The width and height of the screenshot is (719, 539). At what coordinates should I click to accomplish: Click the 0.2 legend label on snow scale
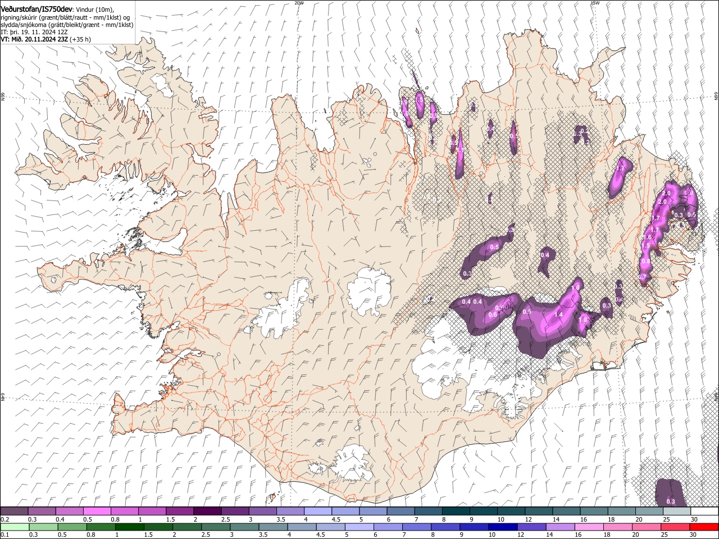pos(4,519)
